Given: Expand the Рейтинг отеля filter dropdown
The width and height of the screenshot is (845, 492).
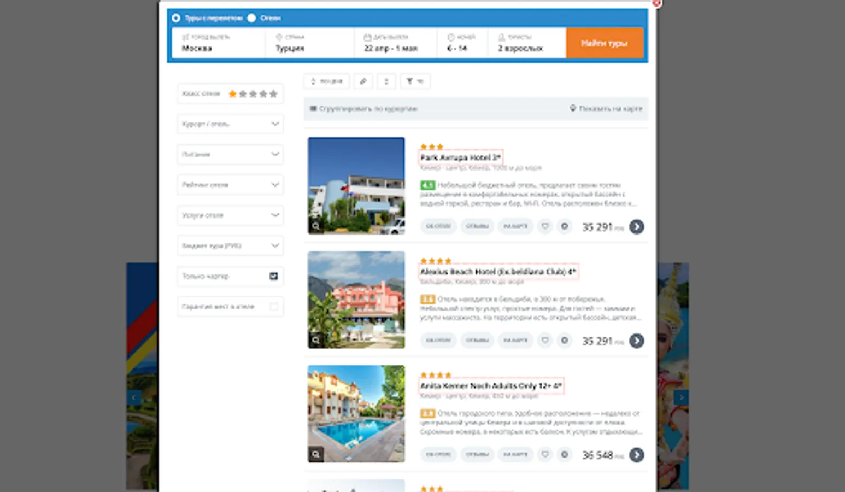Looking at the screenshot, I should (x=230, y=185).
